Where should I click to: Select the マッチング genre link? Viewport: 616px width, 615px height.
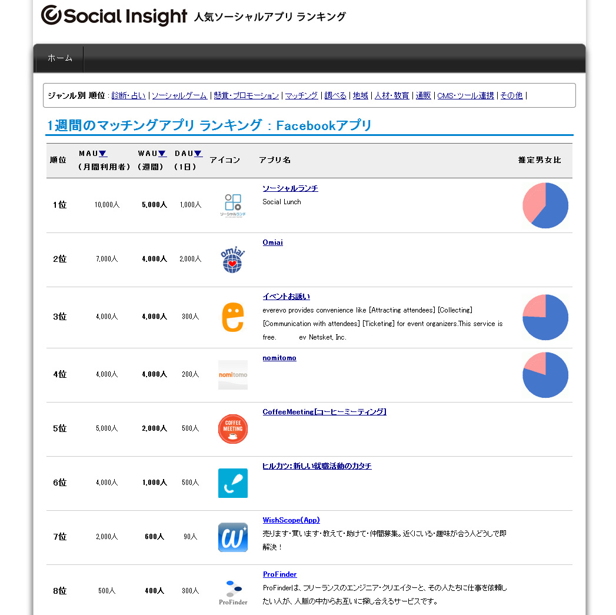(x=301, y=95)
